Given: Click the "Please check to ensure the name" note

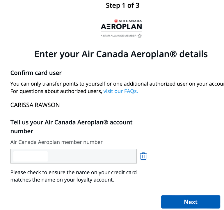Looking at the screenshot, I should [73, 172].
